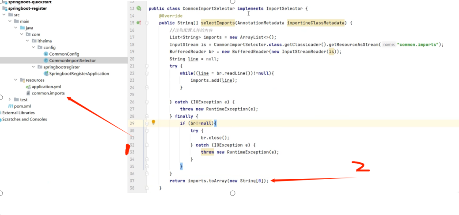
Task: Click the CommonConfig class icon
Action: pyautogui.click(x=46, y=54)
